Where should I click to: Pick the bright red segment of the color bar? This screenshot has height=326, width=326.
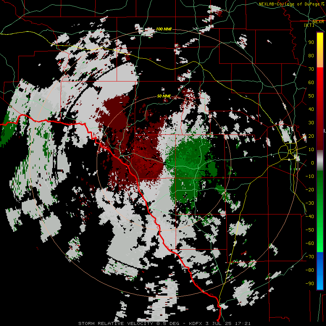[320, 83]
